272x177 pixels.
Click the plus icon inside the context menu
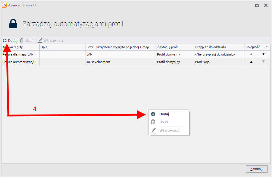tap(153, 114)
